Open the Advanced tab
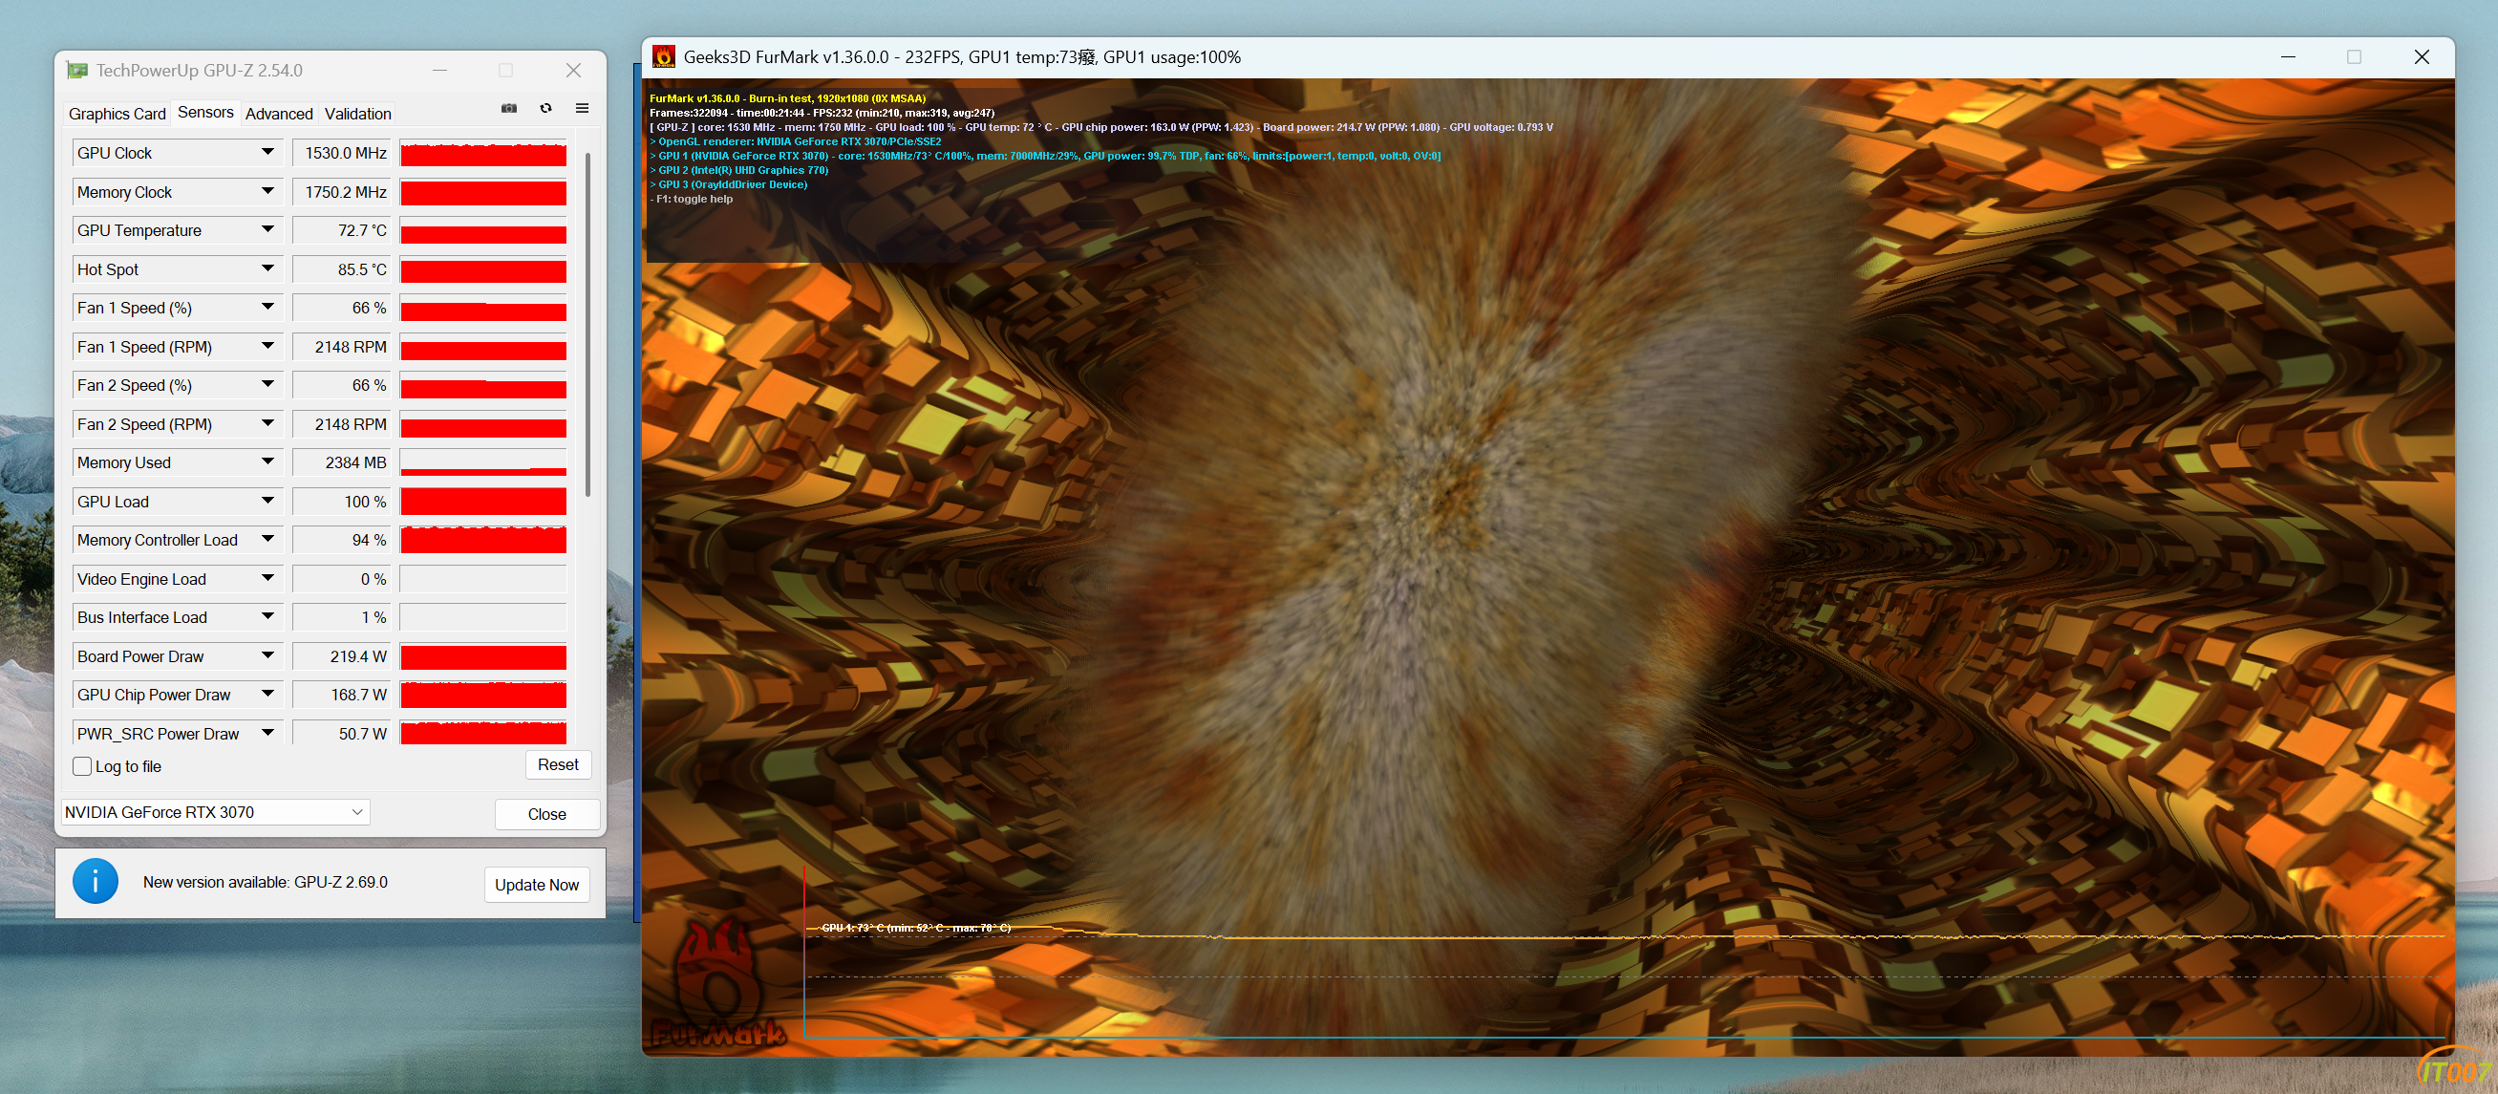The height and width of the screenshot is (1094, 2498). pos(279,114)
